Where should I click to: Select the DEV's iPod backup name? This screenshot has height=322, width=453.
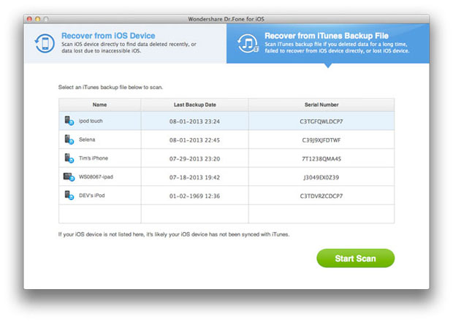coord(92,196)
